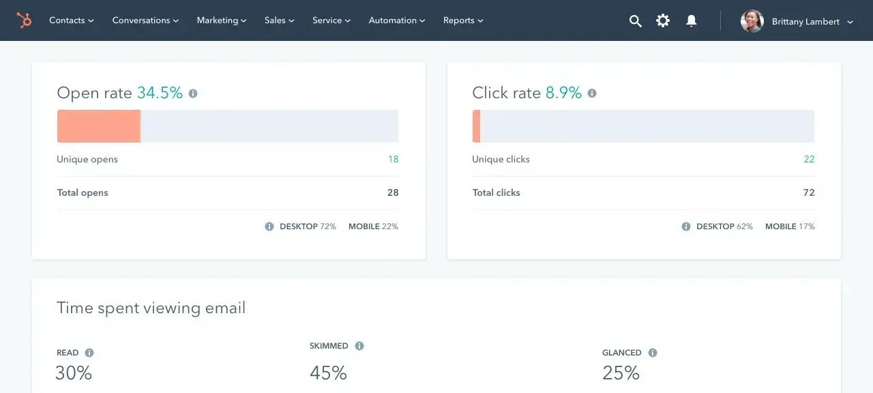Image resolution: width=873 pixels, height=393 pixels.
Task: Click the Open rate progress bar
Action: tap(228, 126)
